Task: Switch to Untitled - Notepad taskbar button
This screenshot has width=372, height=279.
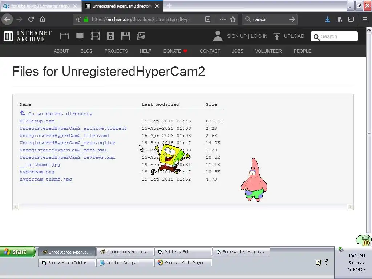Action: click(125, 263)
